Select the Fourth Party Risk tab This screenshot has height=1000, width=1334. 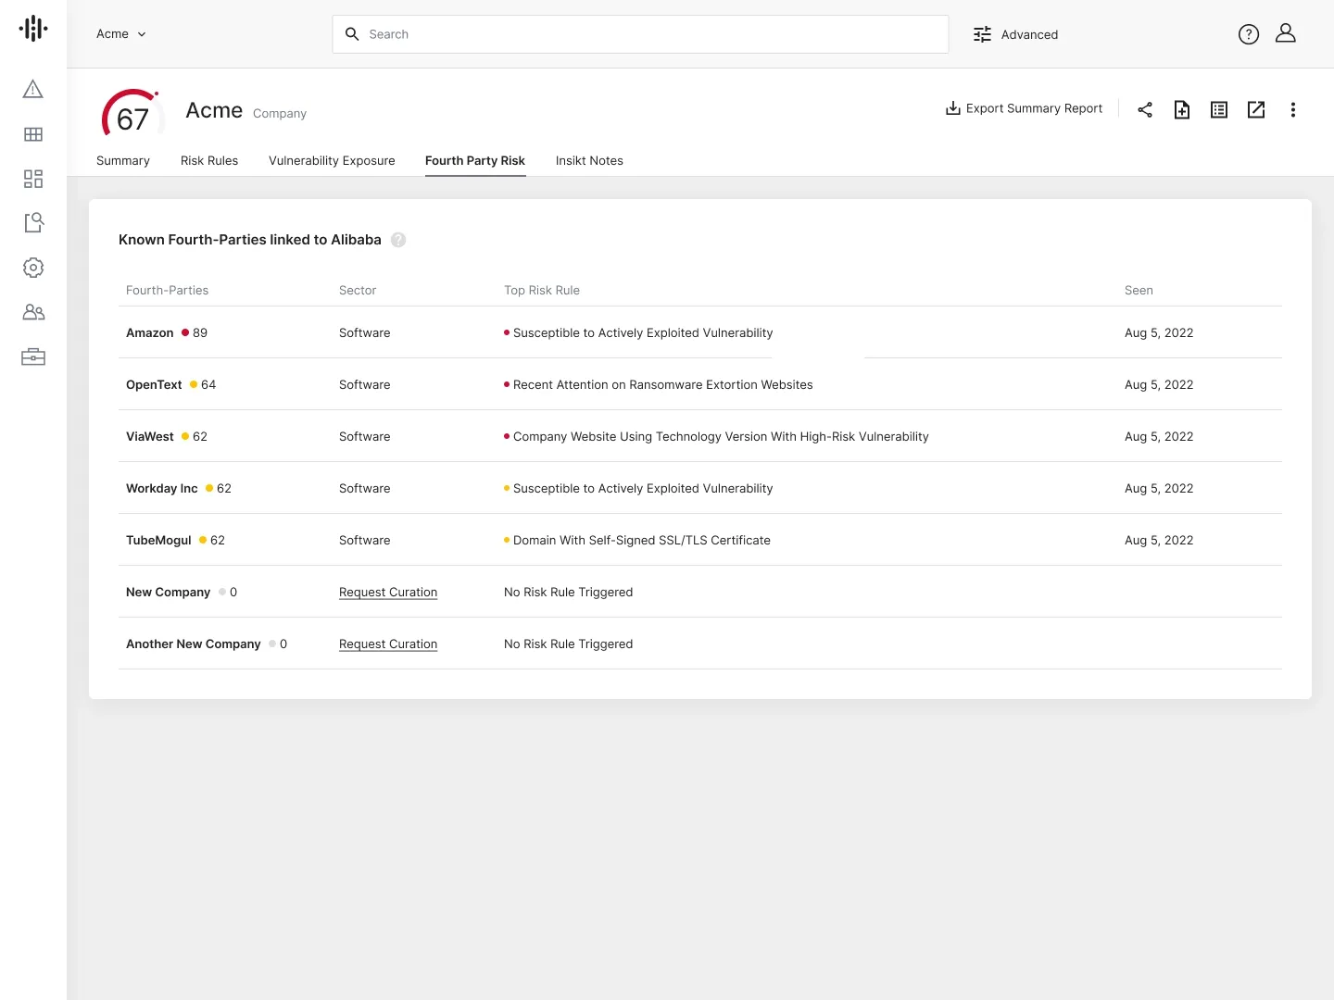475,160
